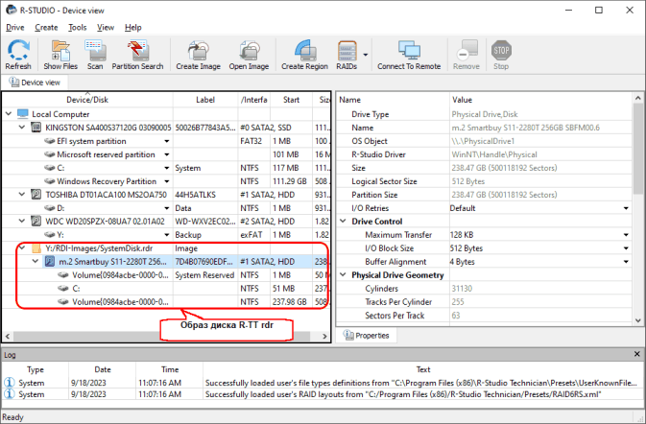Collapse the m.2 Smartbuy S11-2280T disk
The height and width of the screenshot is (424, 646).
(x=36, y=261)
